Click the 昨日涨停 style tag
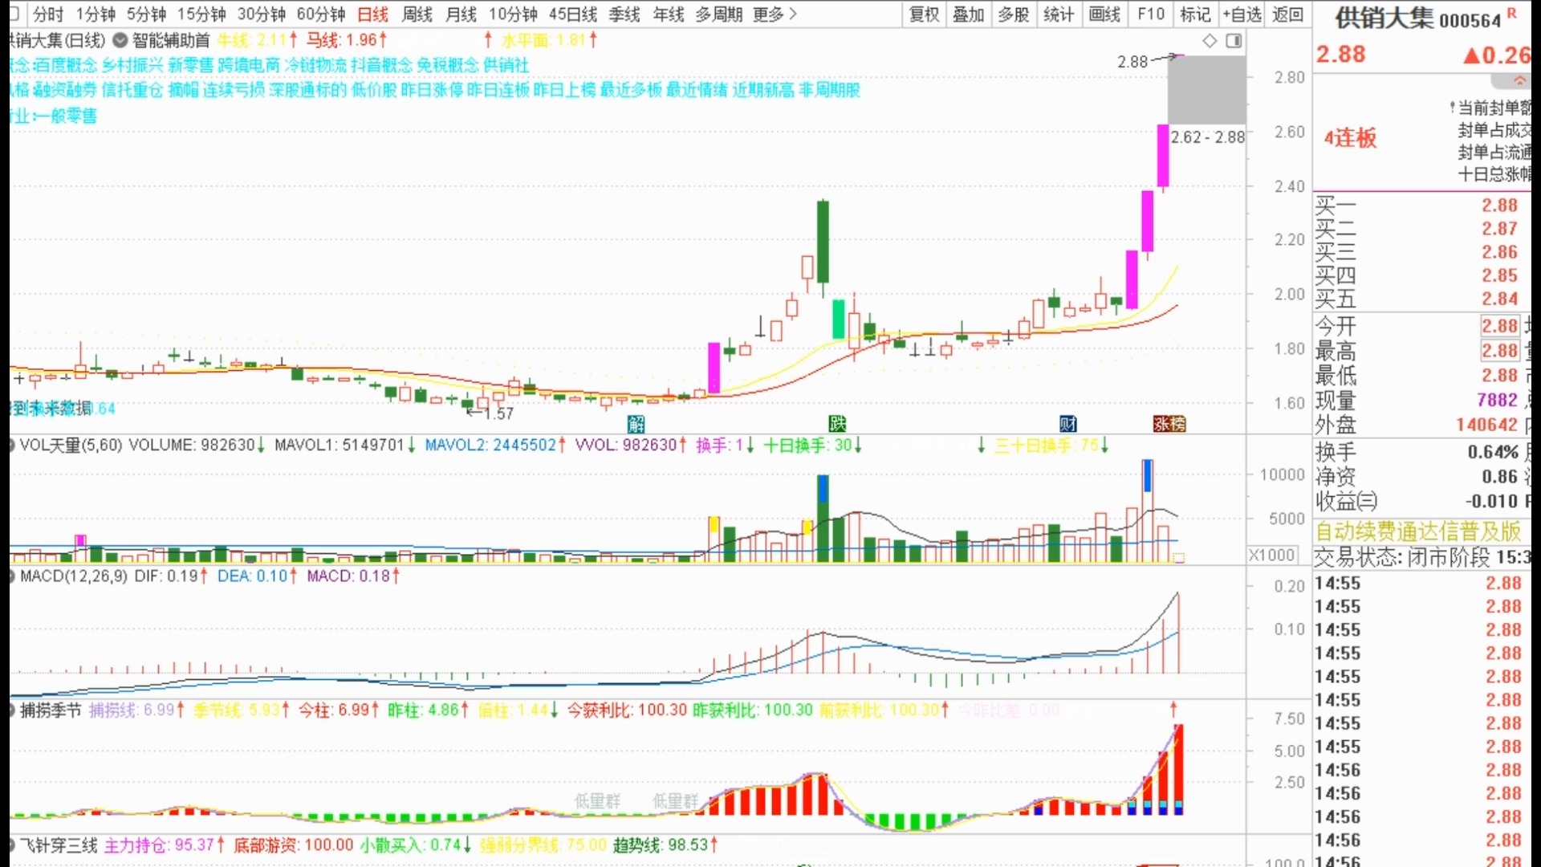1541x867 pixels. coord(432,90)
